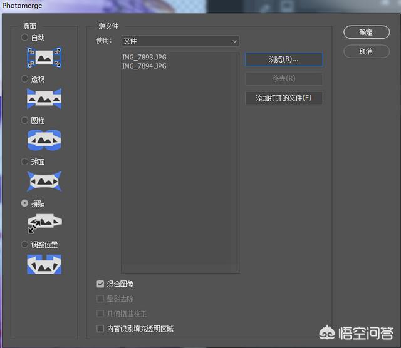Screen dimensions: 401x348
Task: Click the 取消 button
Action: click(x=367, y=51)
